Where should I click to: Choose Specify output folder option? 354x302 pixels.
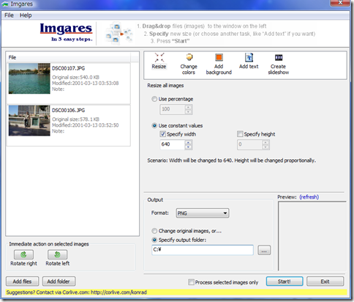click(x=154, y=240)
